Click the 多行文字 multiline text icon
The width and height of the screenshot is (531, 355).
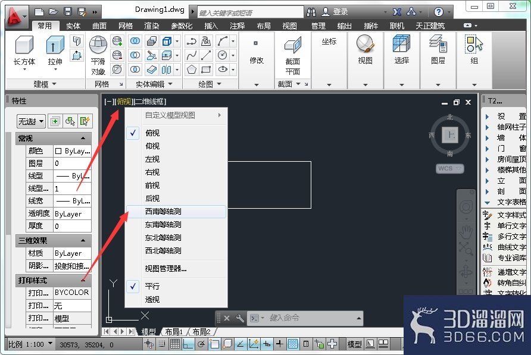[x=487, y=236]
